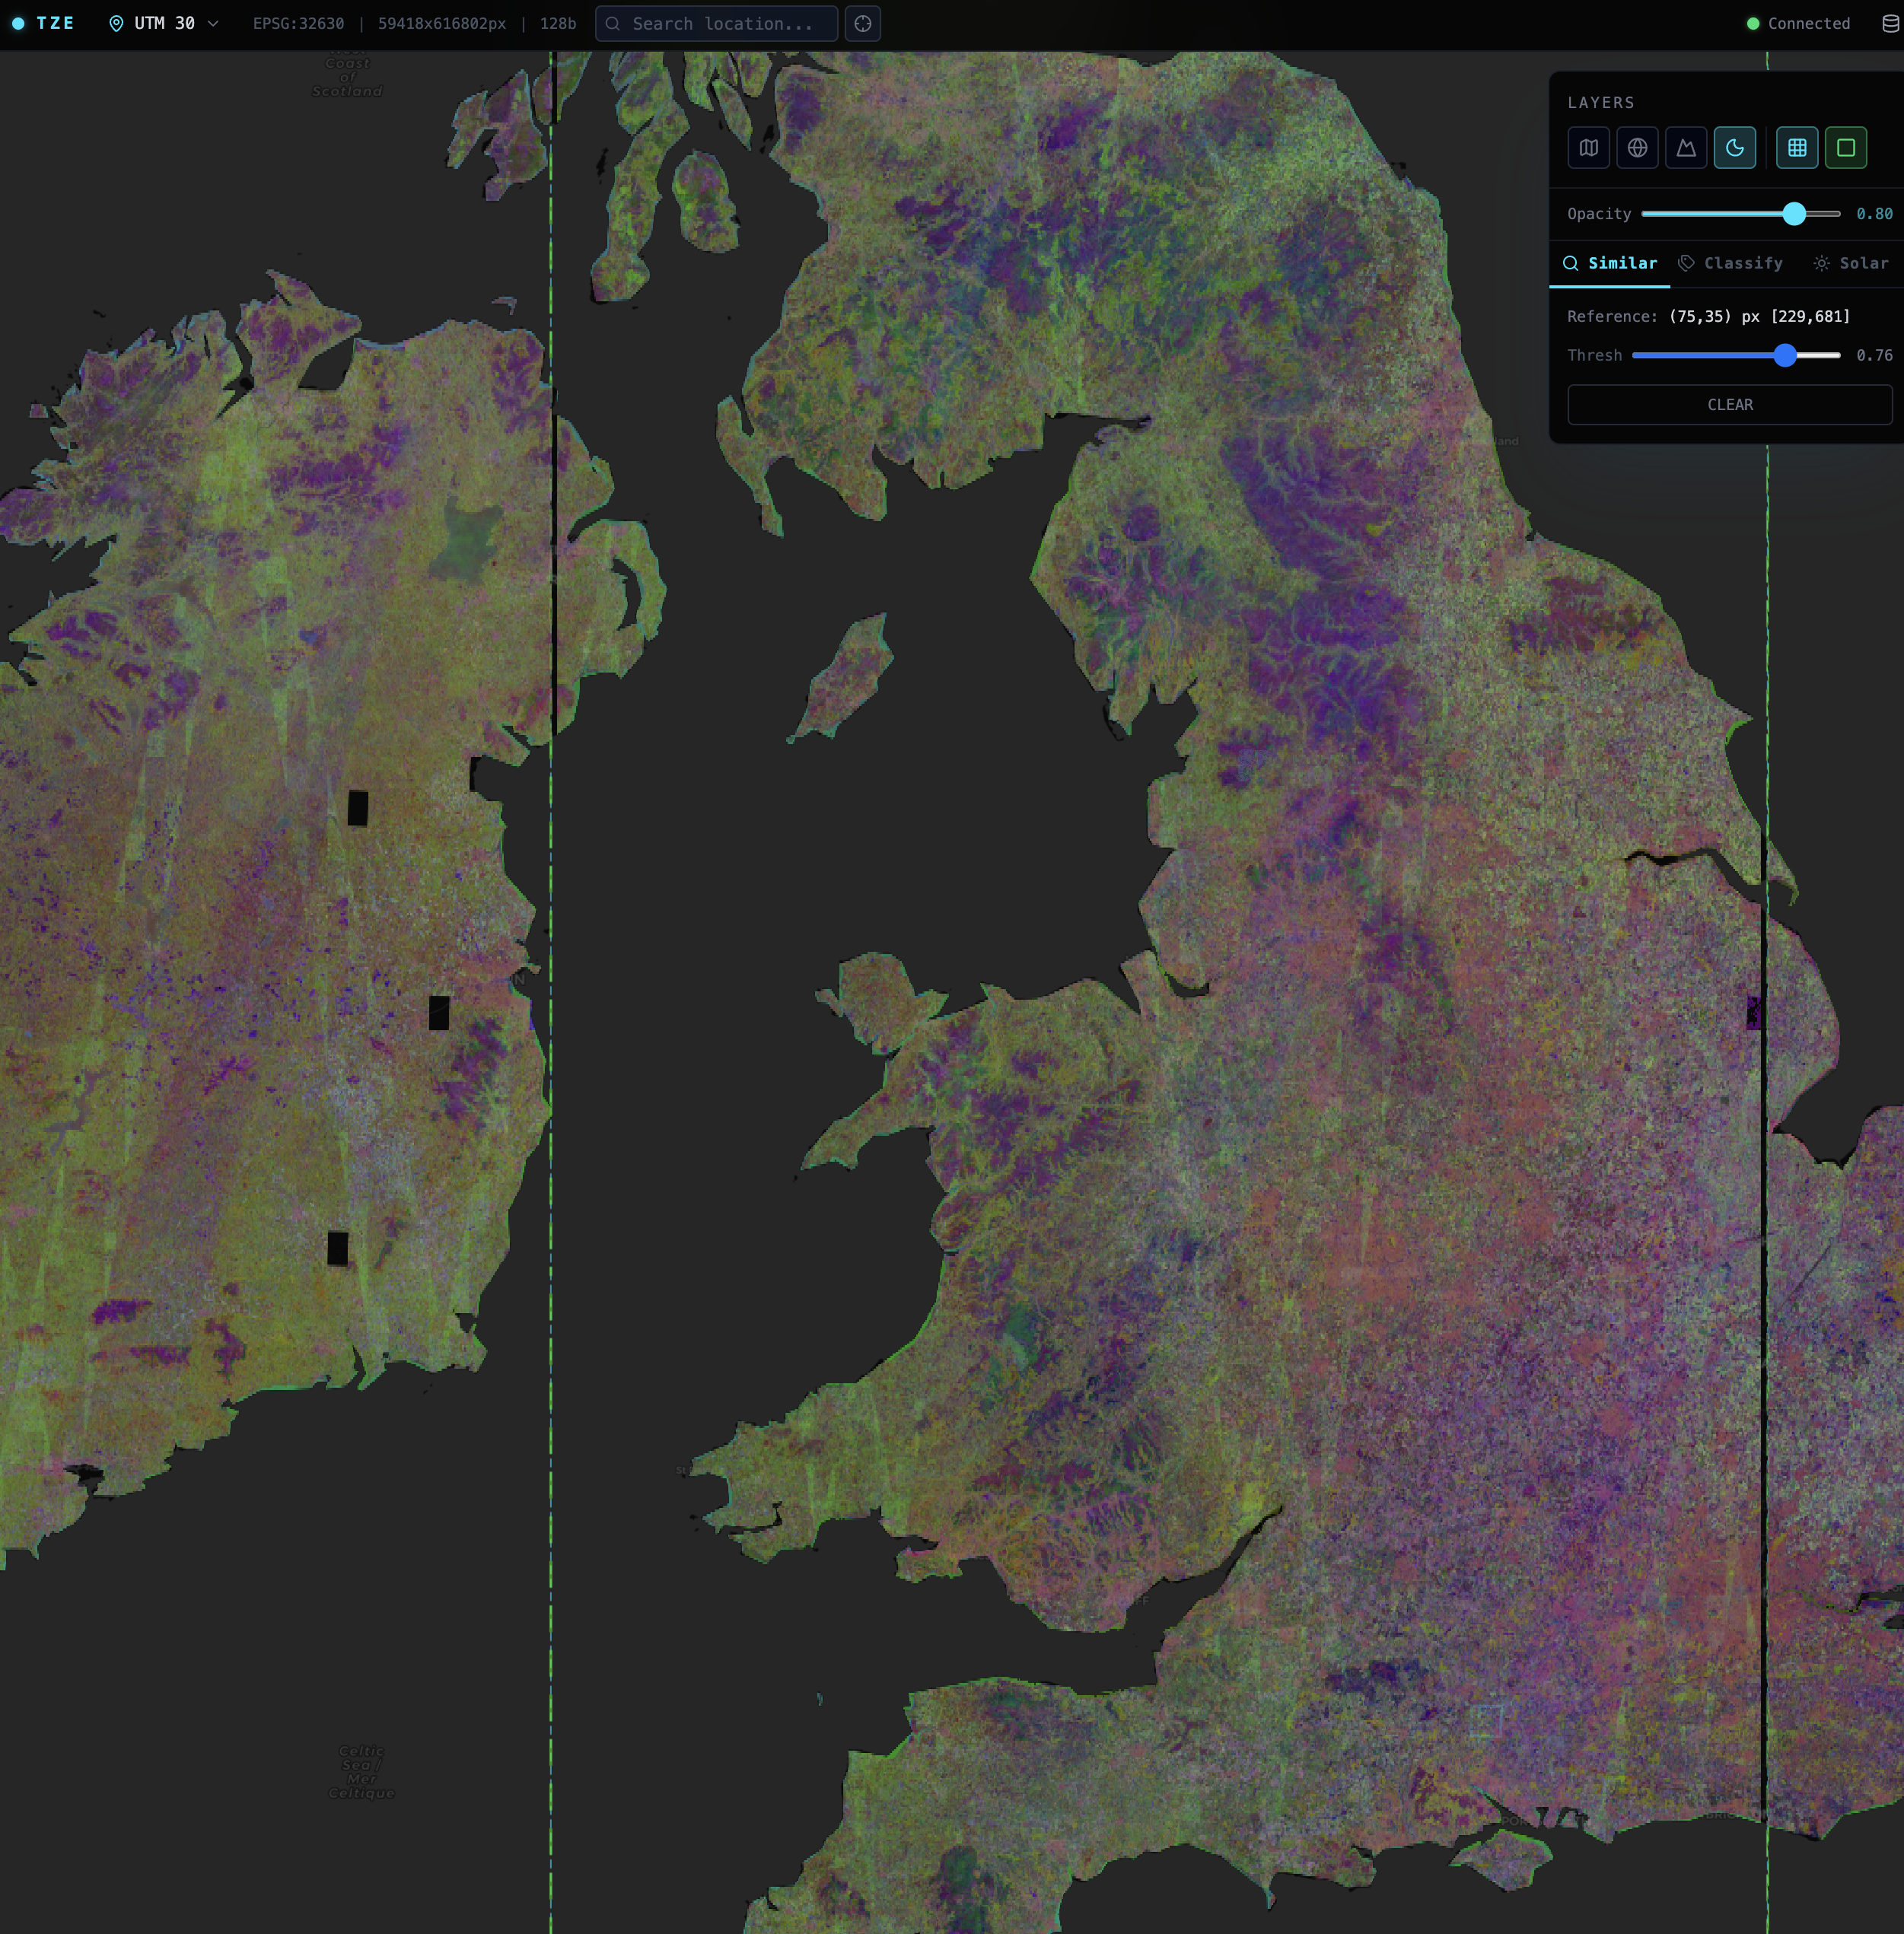Click the location pin icon before UTM 30
The image size is (1904, 1934).
[x=114, y=23]
